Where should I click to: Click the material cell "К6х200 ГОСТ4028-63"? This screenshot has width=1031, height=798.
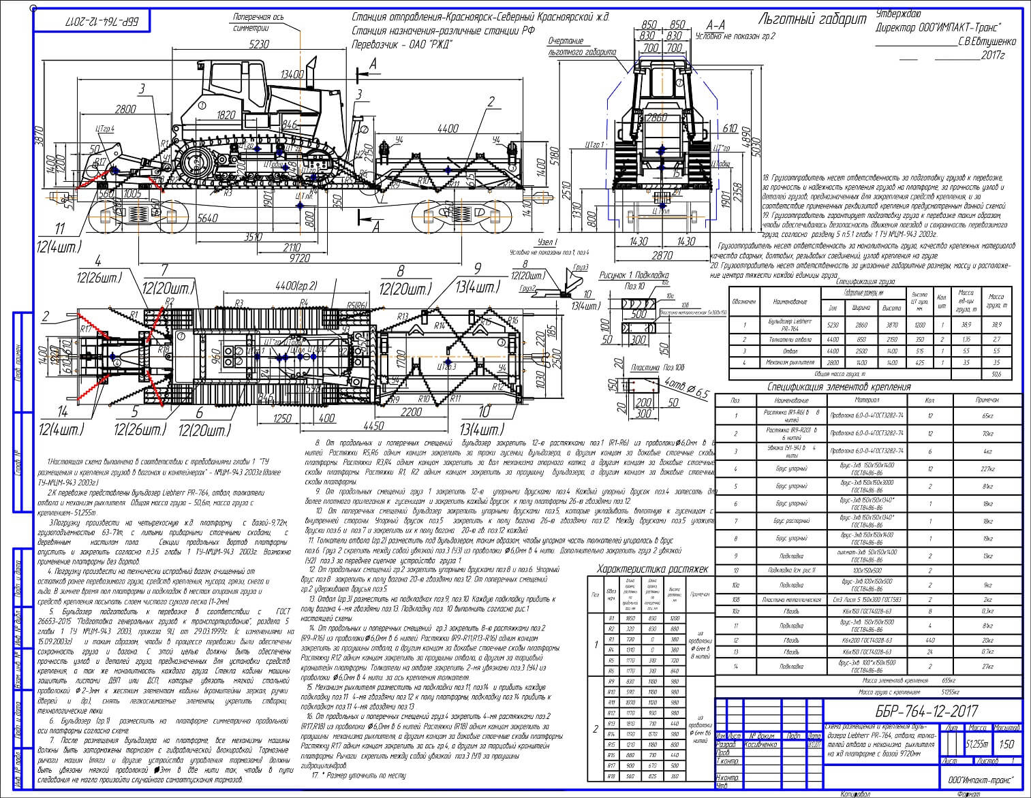[867, 640]
